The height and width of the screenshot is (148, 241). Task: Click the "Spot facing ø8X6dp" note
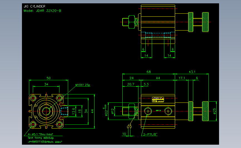pos(41,138)
